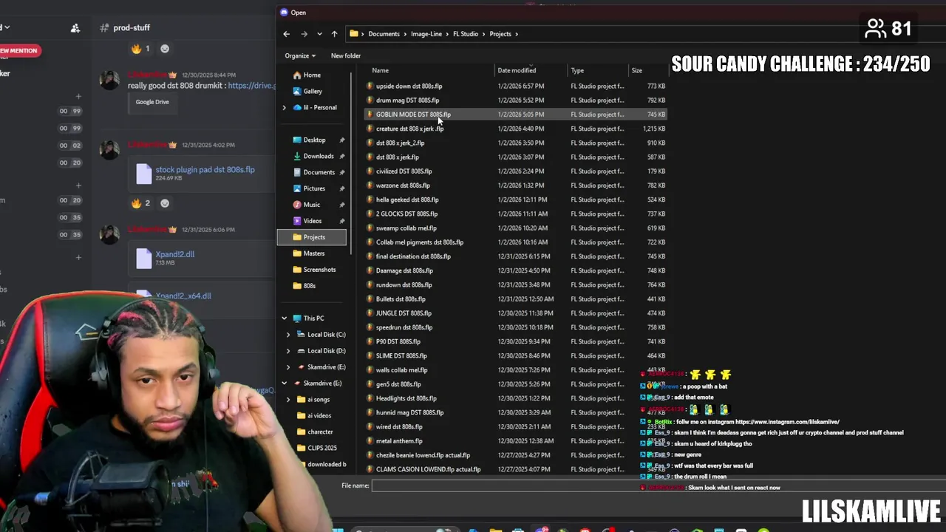946x532 pixels.
Task: Select the file metal anthem.flp
Action: pyautogui.click(x=399, y=441)
